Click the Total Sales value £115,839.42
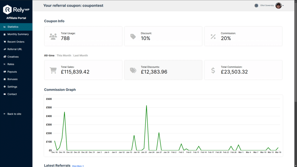This screenshot has height=167, width=297. click(x=75, y=72)
